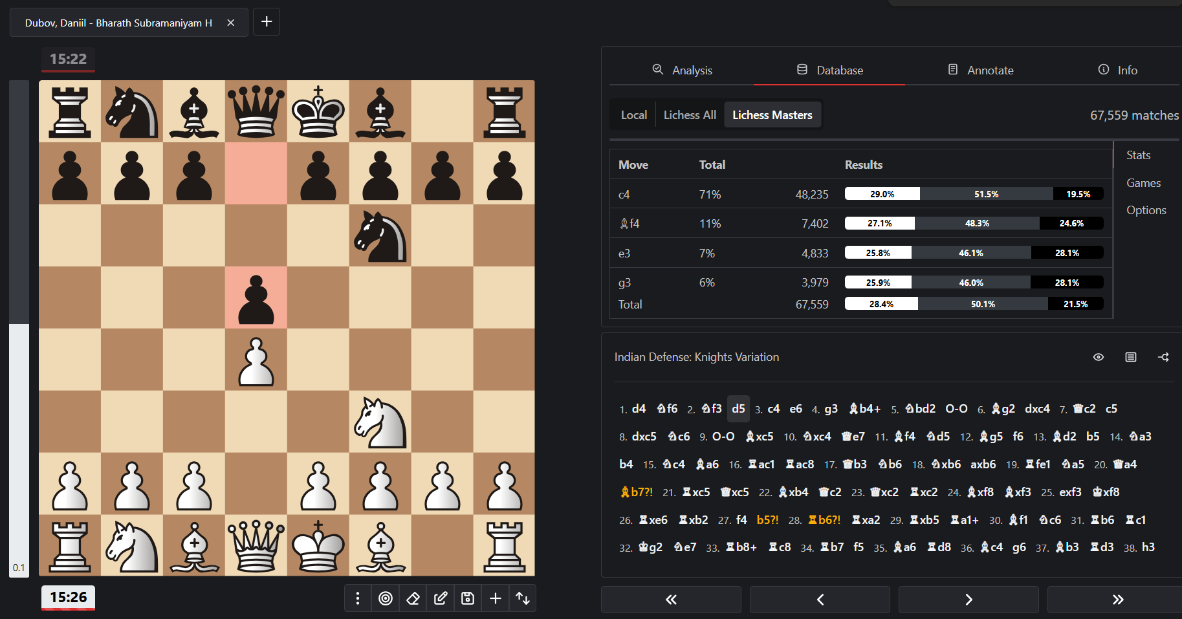
Task: Click the black pawn on d5
Action: 256,298
